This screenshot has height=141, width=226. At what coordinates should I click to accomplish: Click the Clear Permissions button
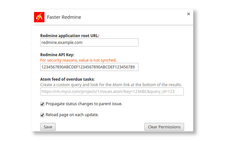(x=164, y=127)
